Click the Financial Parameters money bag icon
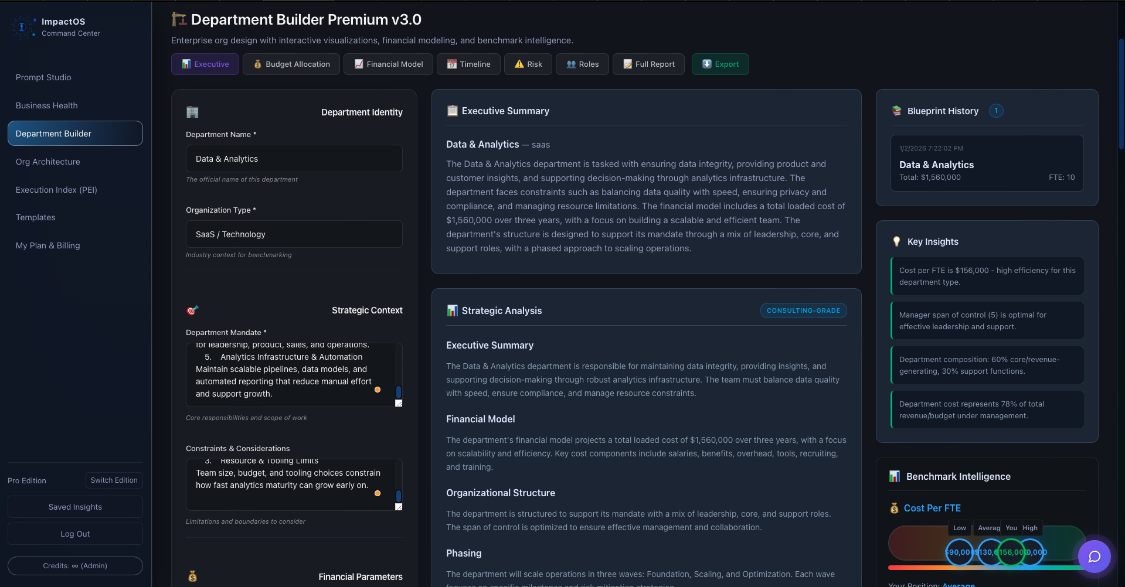 pos(193,576)
